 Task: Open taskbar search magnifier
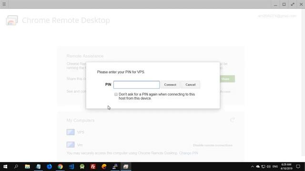point(16,167)
